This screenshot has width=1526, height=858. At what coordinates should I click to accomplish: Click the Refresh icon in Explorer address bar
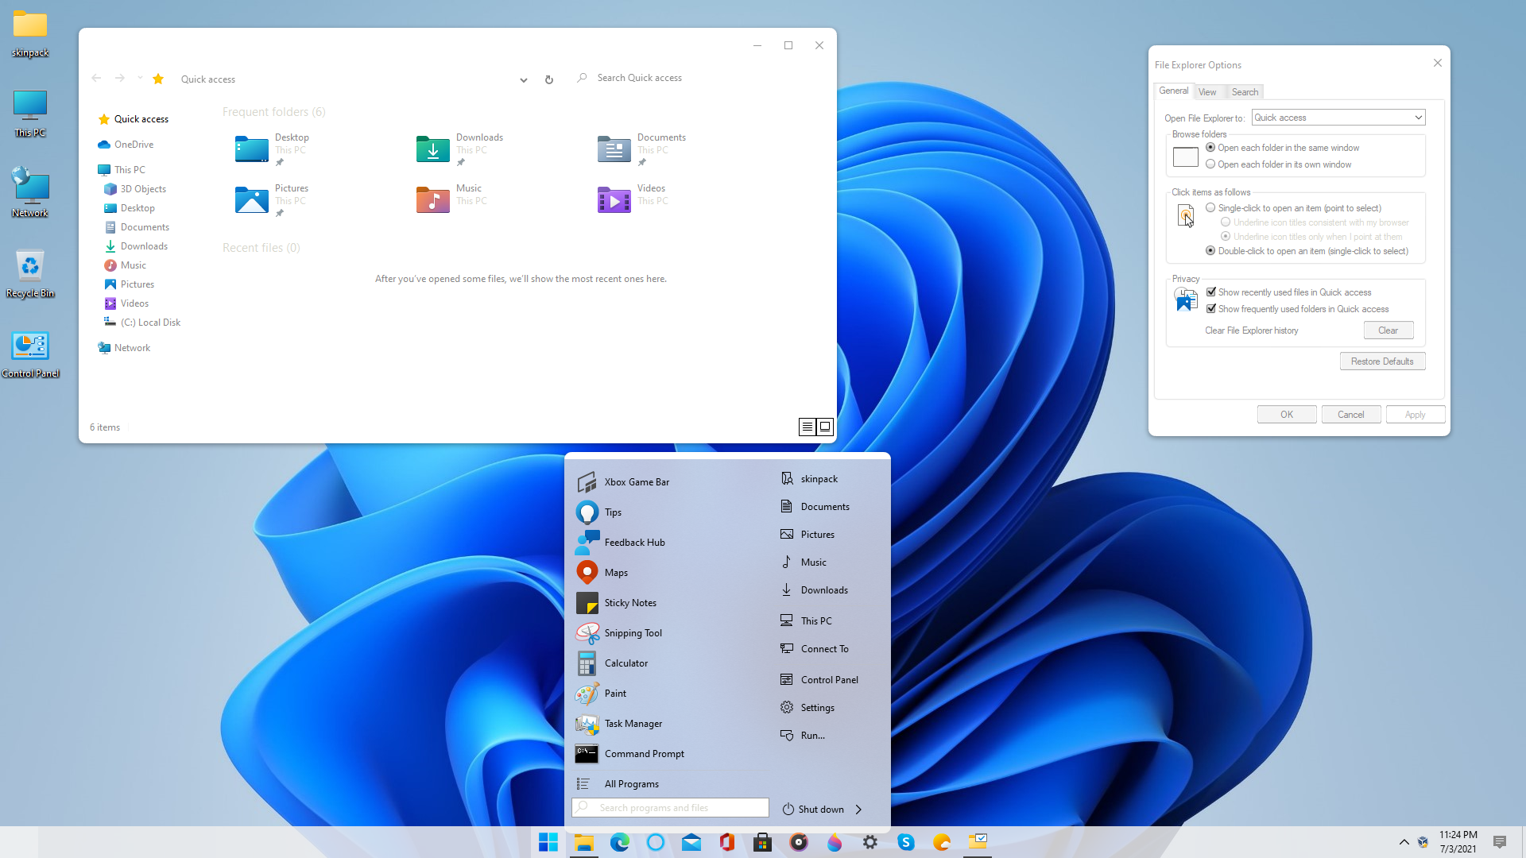[548, 79]
